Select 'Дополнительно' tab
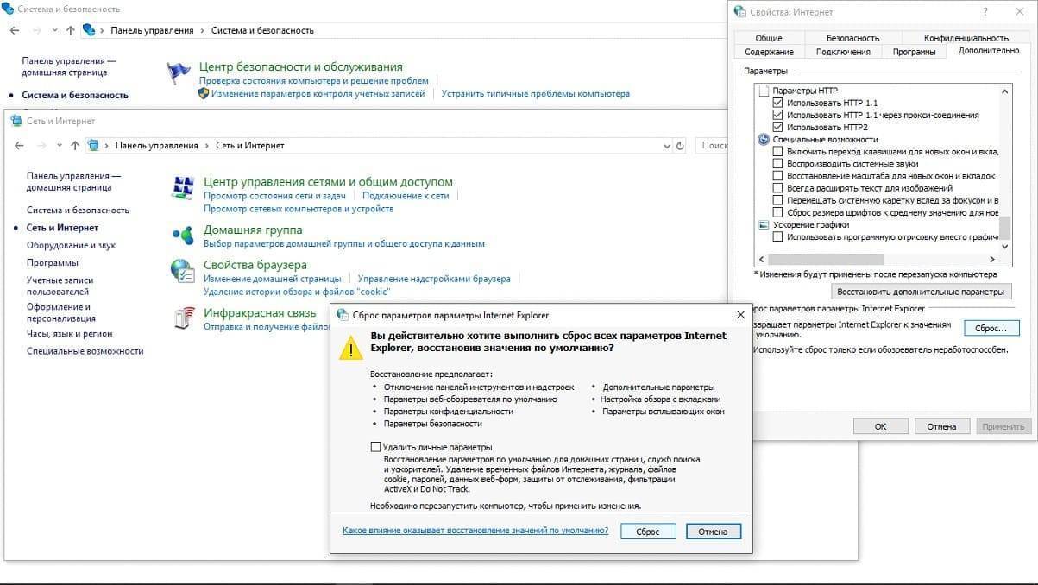 pyautogui.click(x=988, y=51)
